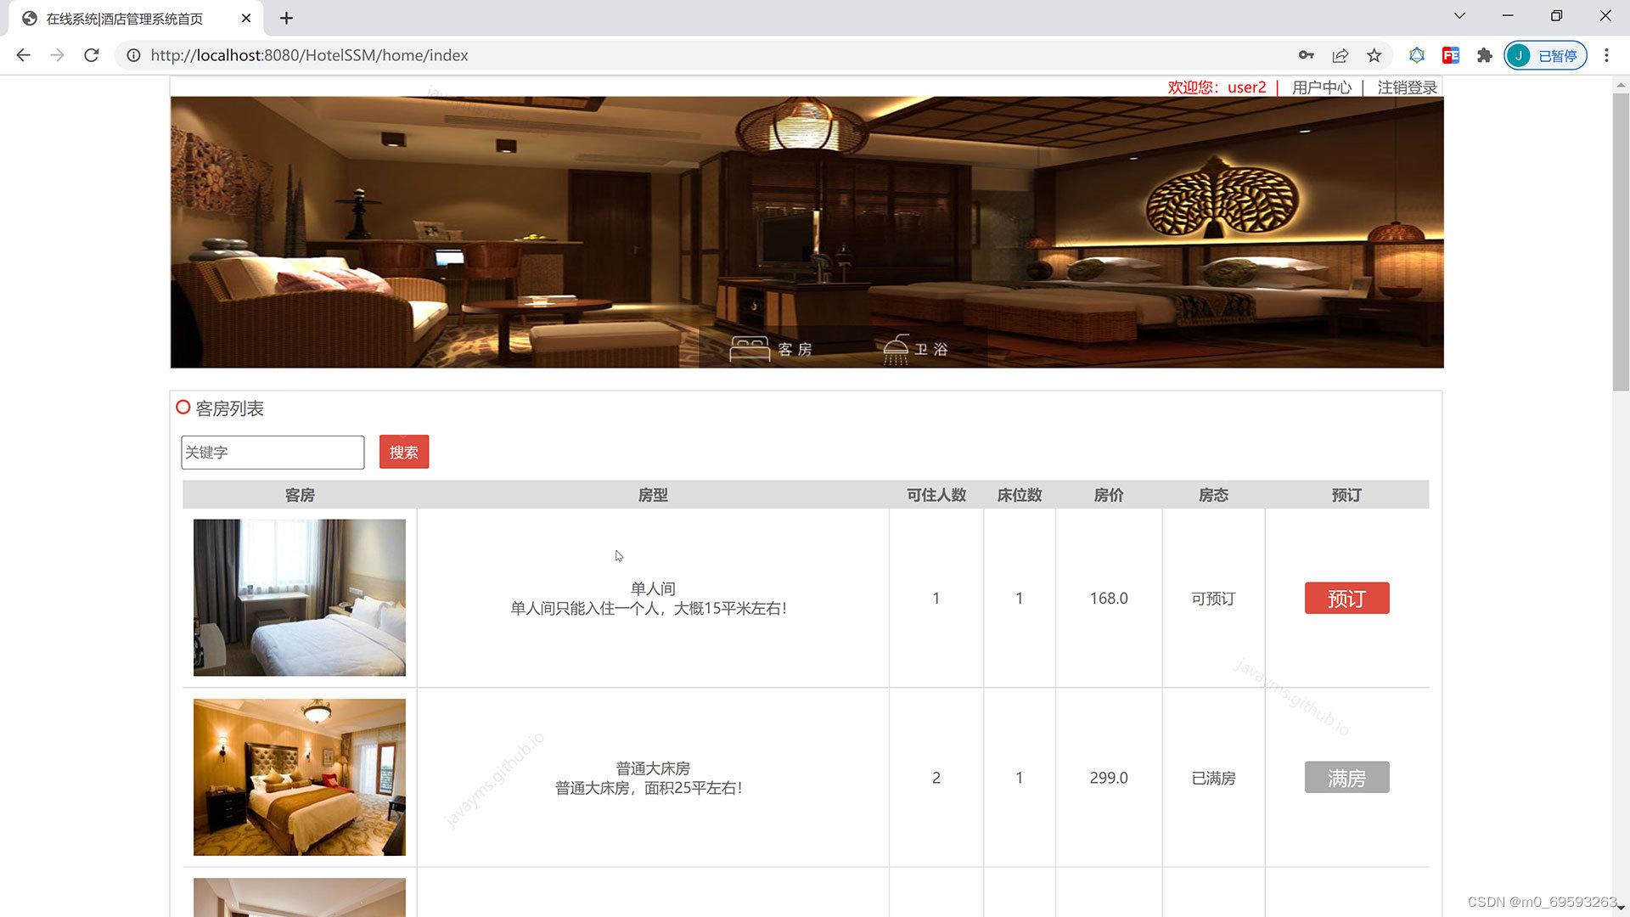The image size is (1630, 917).
Task: Open the 普通大床房 room photo
Action: tap(300, 777)
